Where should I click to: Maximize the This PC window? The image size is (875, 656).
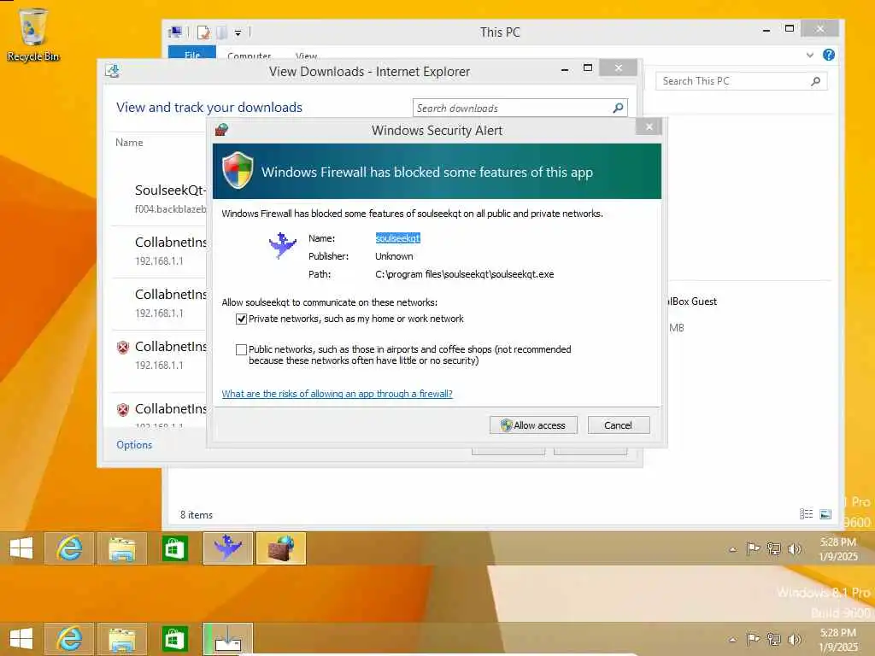click(789, 28)
